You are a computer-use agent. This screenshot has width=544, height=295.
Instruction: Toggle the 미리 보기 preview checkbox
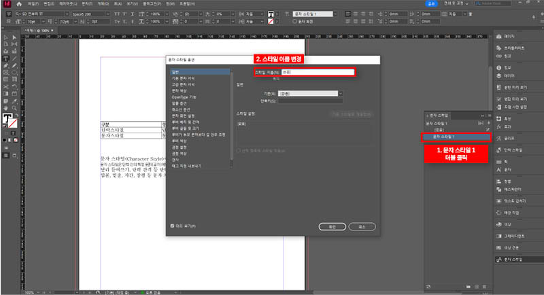(173, 226)
